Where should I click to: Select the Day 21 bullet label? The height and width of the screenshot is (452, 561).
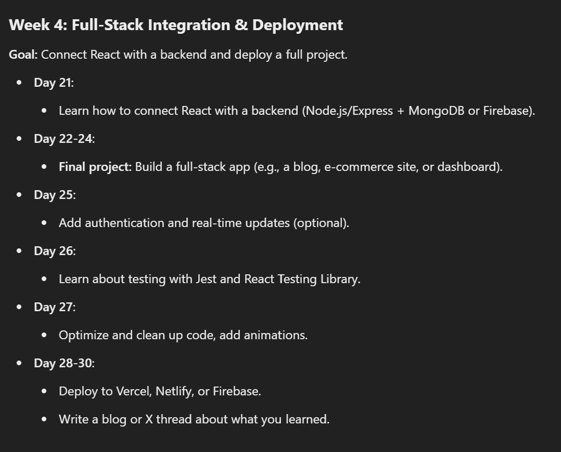click(x=54, y=83)
